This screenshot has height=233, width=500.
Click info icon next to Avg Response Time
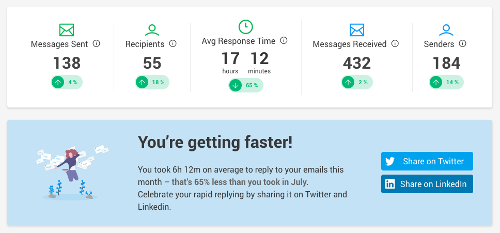(x=284, y=40)
